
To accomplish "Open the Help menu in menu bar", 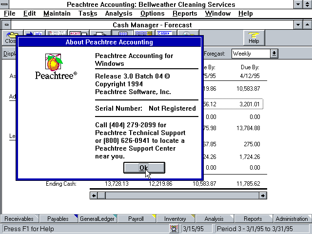I will [246, 13].
